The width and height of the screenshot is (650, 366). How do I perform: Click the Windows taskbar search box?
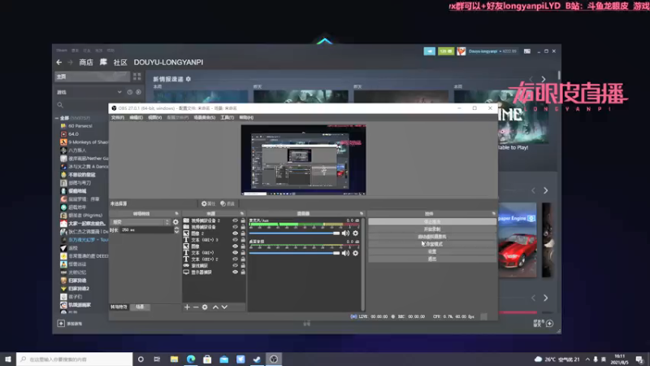[x=75, y=359]
